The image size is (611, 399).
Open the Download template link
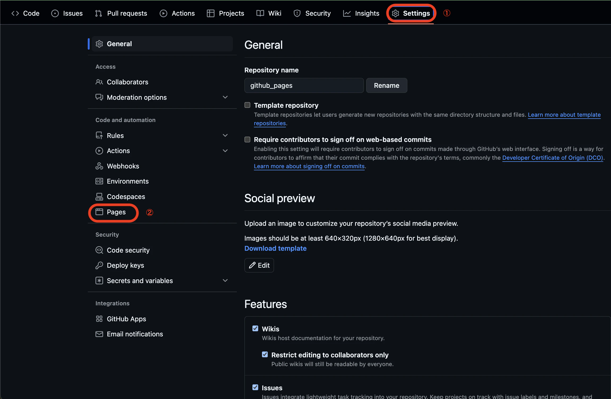(x=276, y=248)
